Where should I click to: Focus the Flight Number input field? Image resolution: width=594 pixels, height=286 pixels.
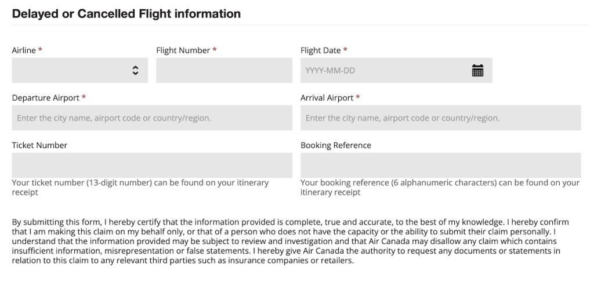point(224,71)
